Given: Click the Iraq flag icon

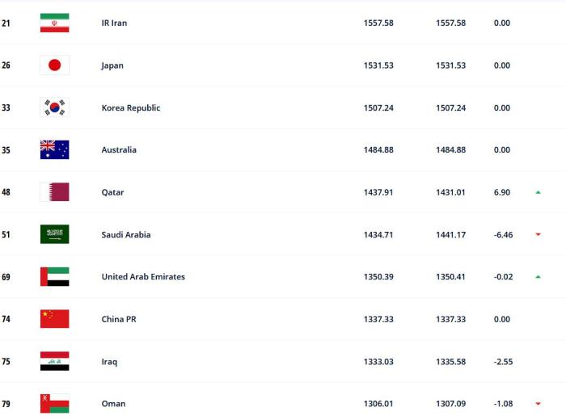Looking at the screenshot, I should (54, 361).
